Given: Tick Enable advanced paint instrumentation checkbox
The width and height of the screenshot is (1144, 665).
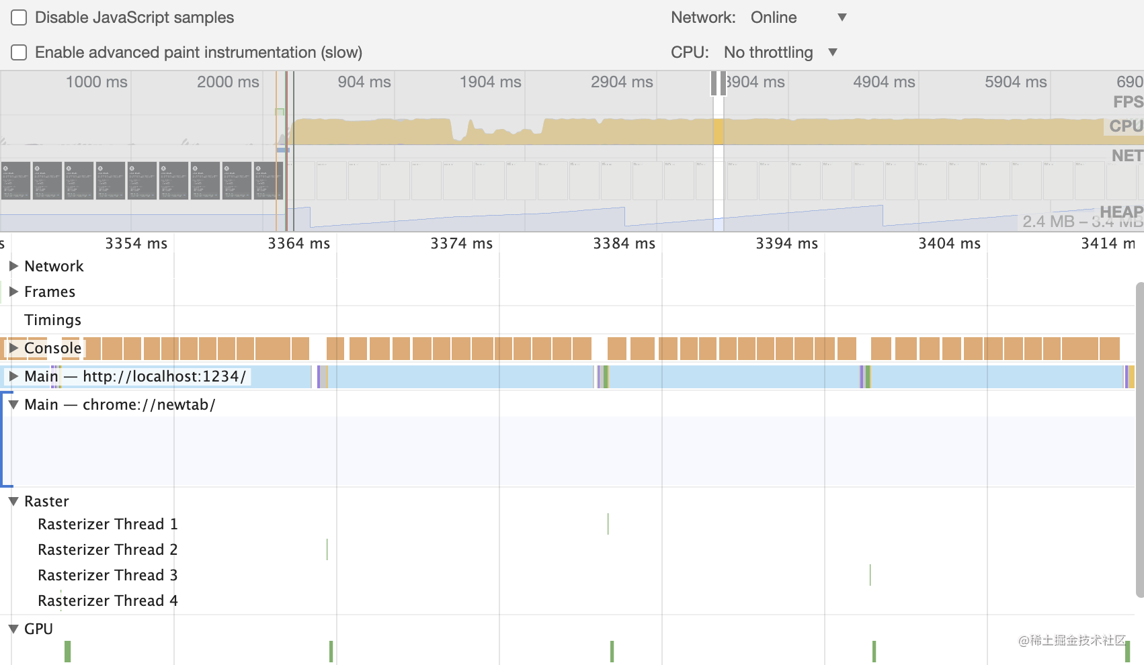Looking at the screenshot, I should [x=19, y=52].
